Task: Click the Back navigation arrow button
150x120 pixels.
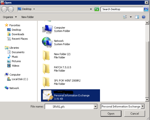Action: click(x=4, y=9)
